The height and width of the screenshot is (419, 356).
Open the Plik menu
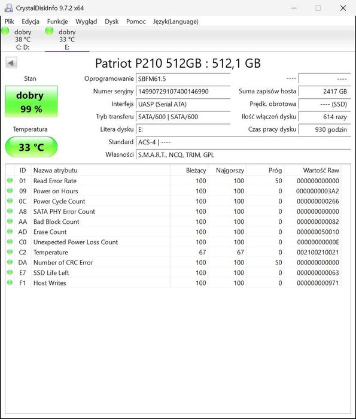pos(10,22)
